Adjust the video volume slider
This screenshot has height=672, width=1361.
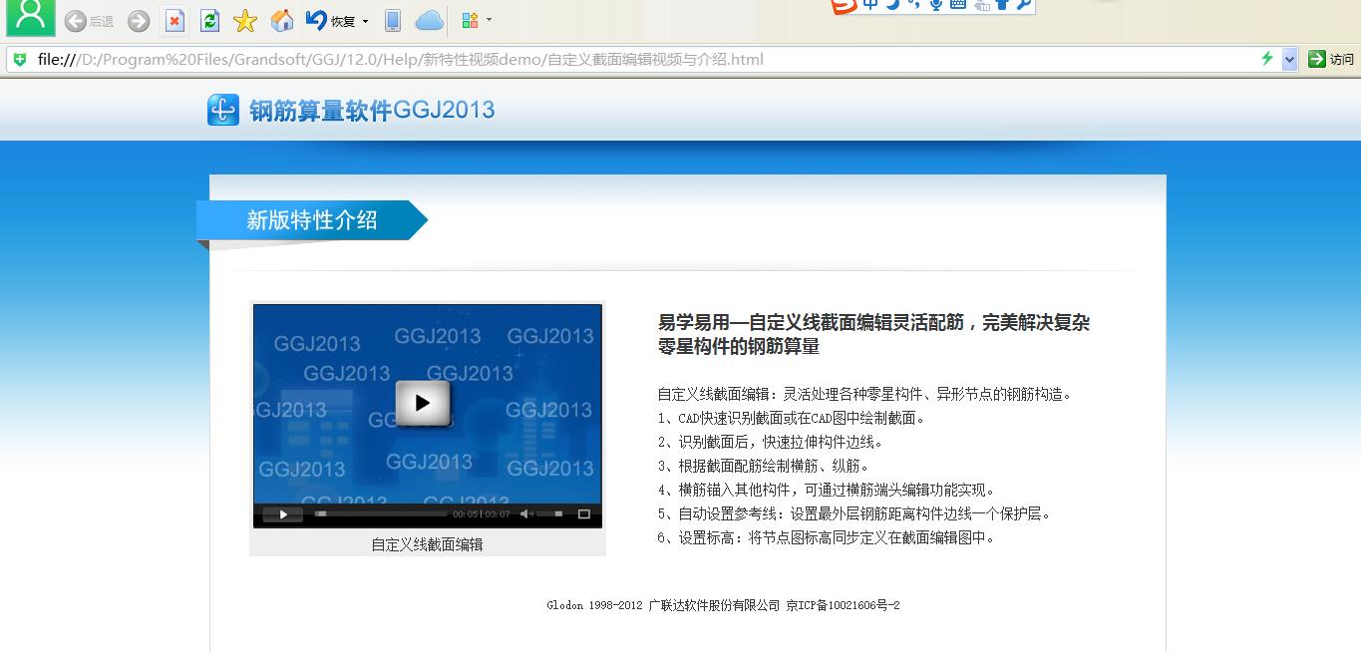point(550,514)
